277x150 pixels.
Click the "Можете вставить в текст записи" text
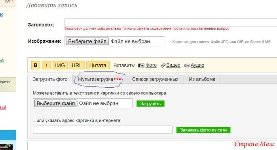pyautogui.click(x=100, y=93)
